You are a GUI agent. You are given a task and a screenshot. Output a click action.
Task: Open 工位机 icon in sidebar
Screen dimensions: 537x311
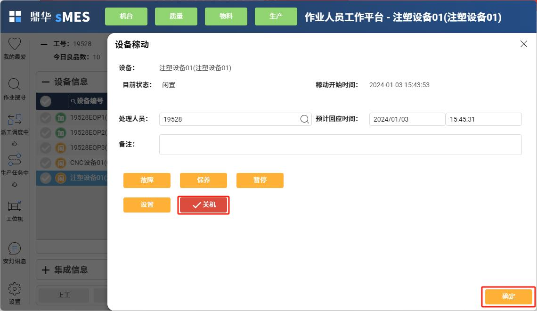15,206
